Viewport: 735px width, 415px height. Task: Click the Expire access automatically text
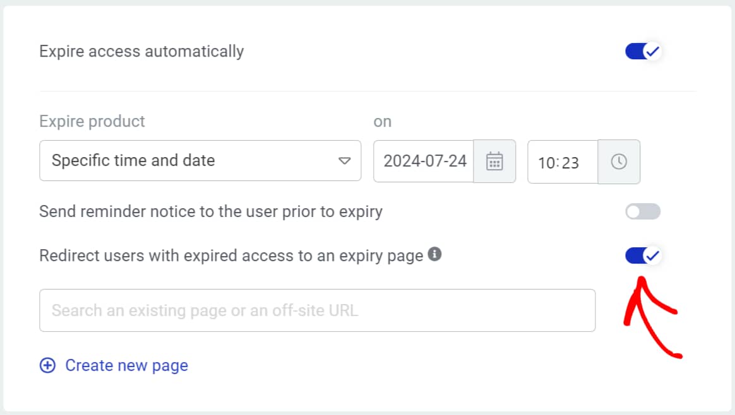[x=141, y=52]
